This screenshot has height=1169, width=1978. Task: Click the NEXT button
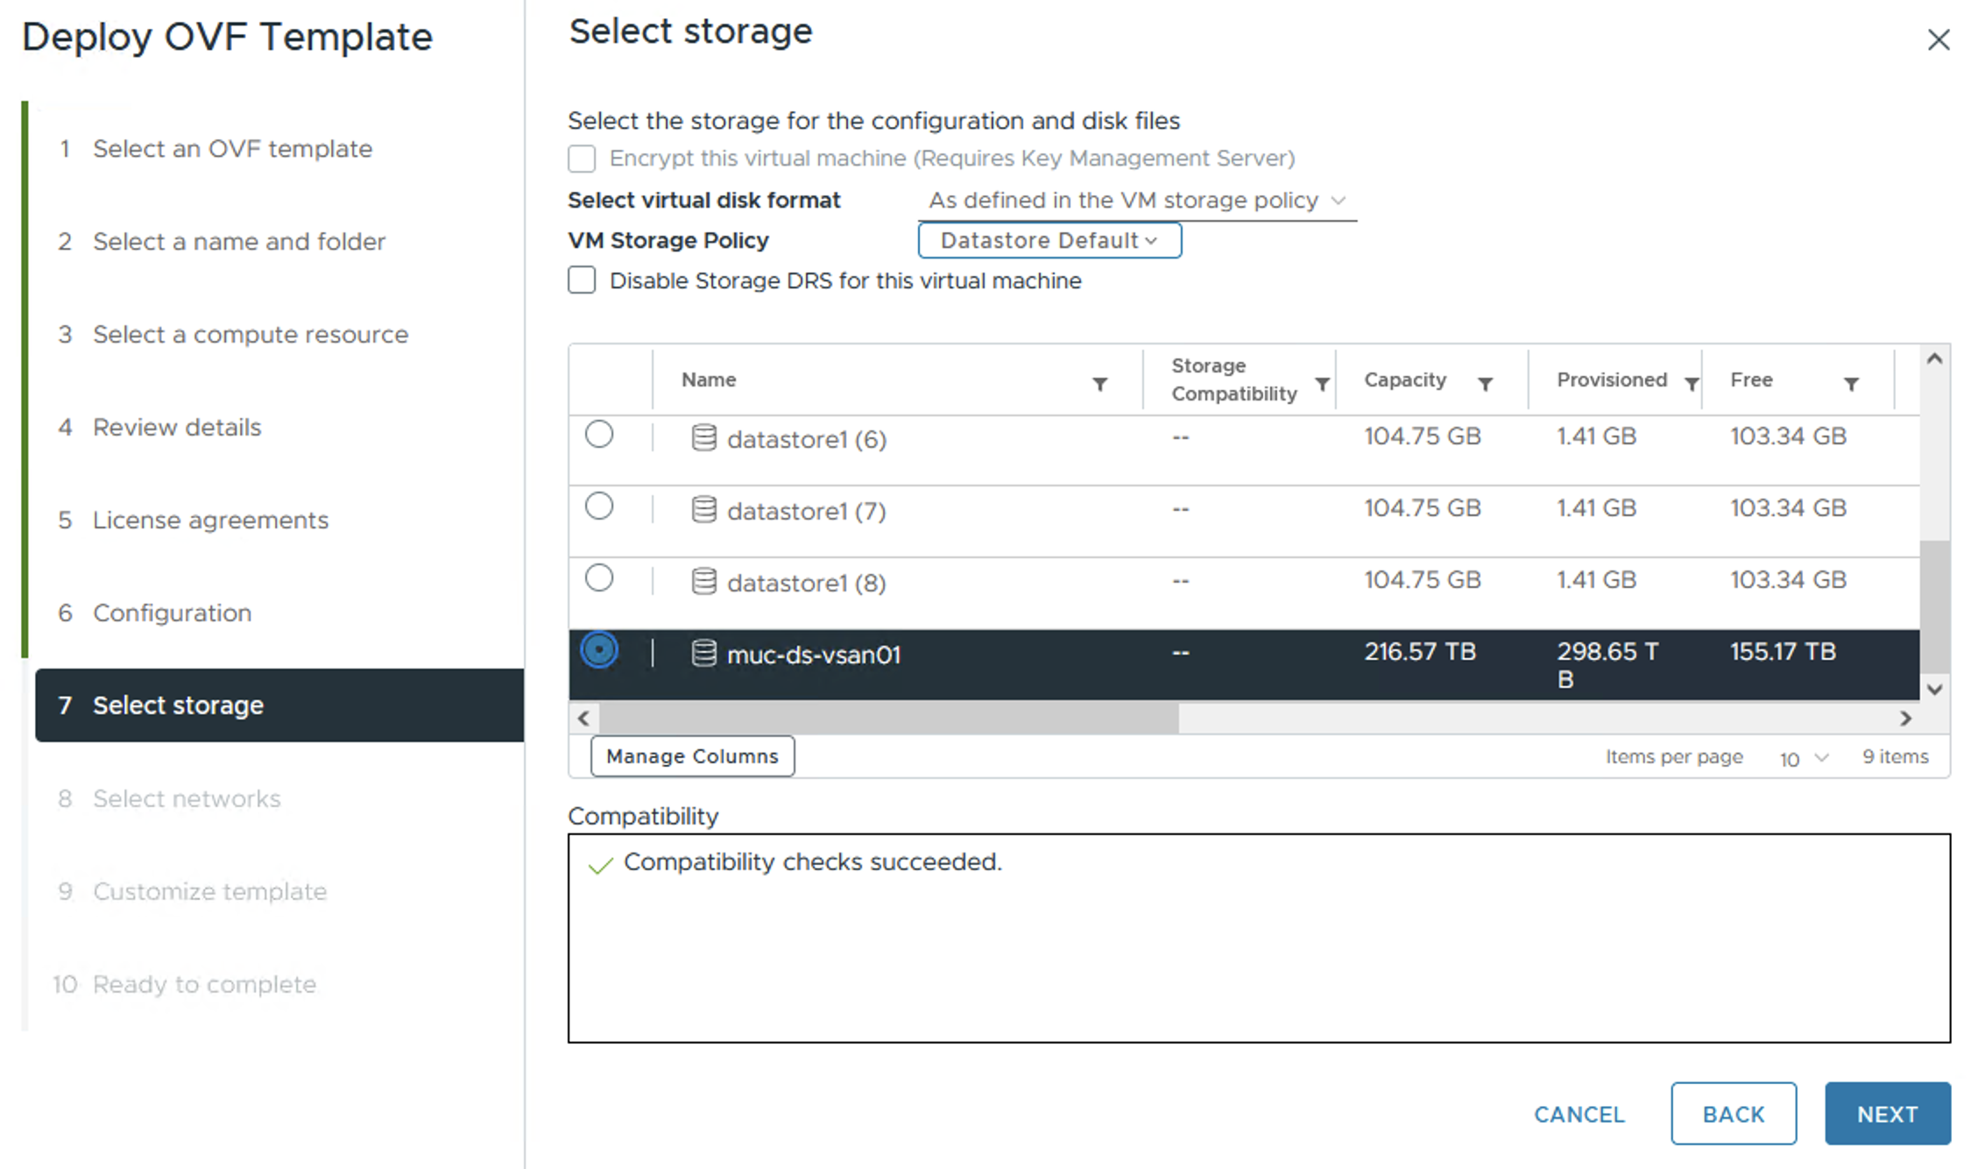[x=1887, y=1114]
